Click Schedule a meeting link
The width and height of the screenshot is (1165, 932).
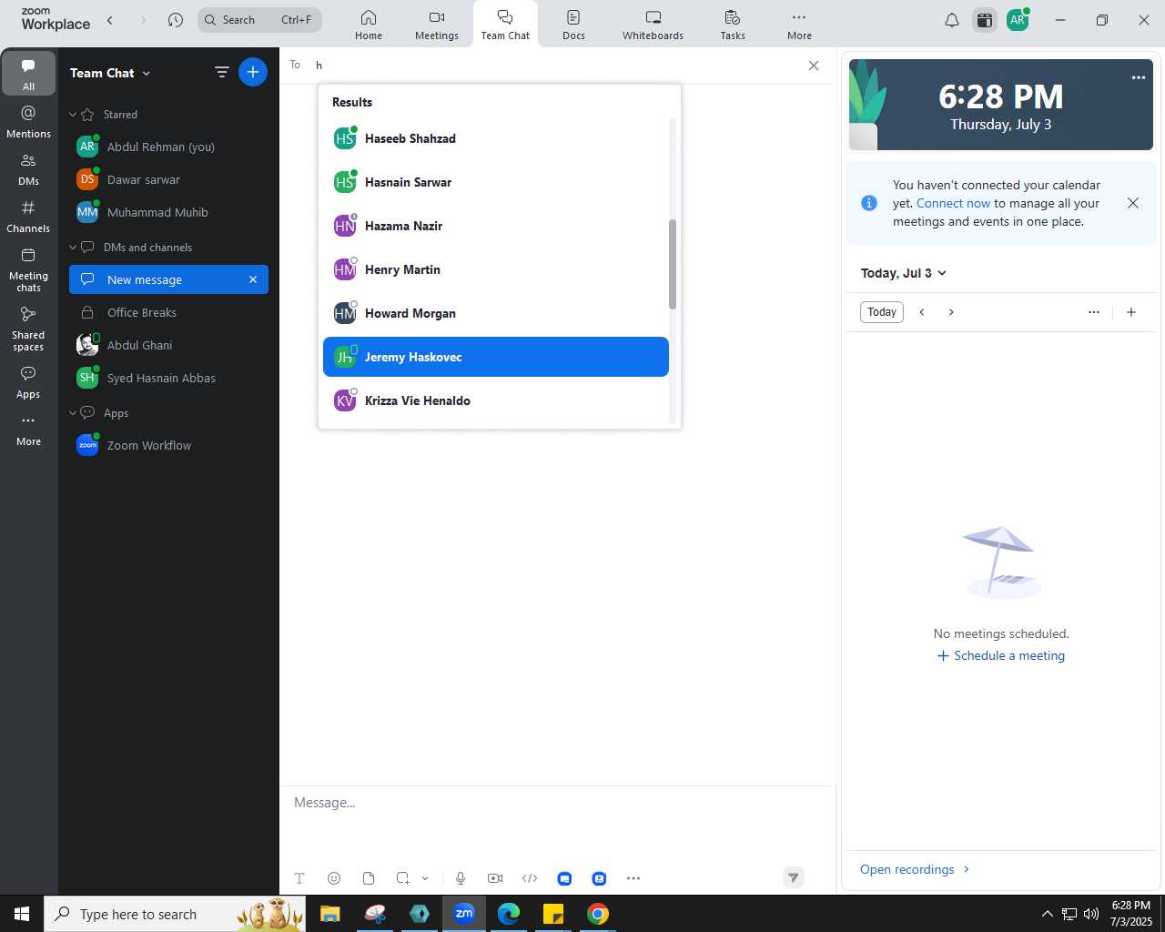coord(1001,655)
